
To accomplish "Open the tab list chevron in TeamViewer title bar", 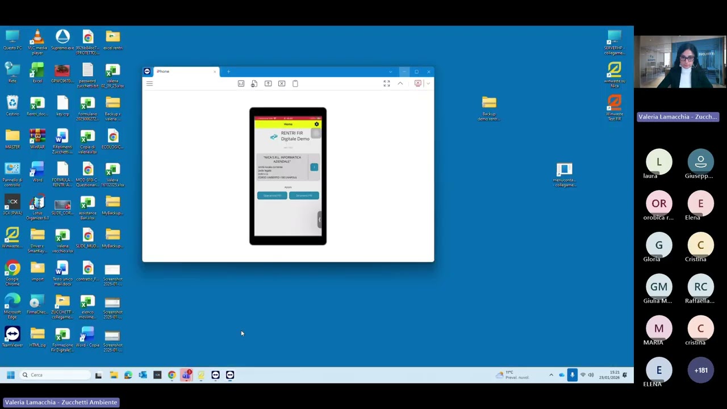I will 390,72.
